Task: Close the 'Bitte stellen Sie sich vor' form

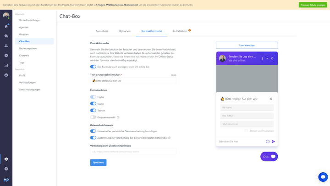Action: point(271,99)
